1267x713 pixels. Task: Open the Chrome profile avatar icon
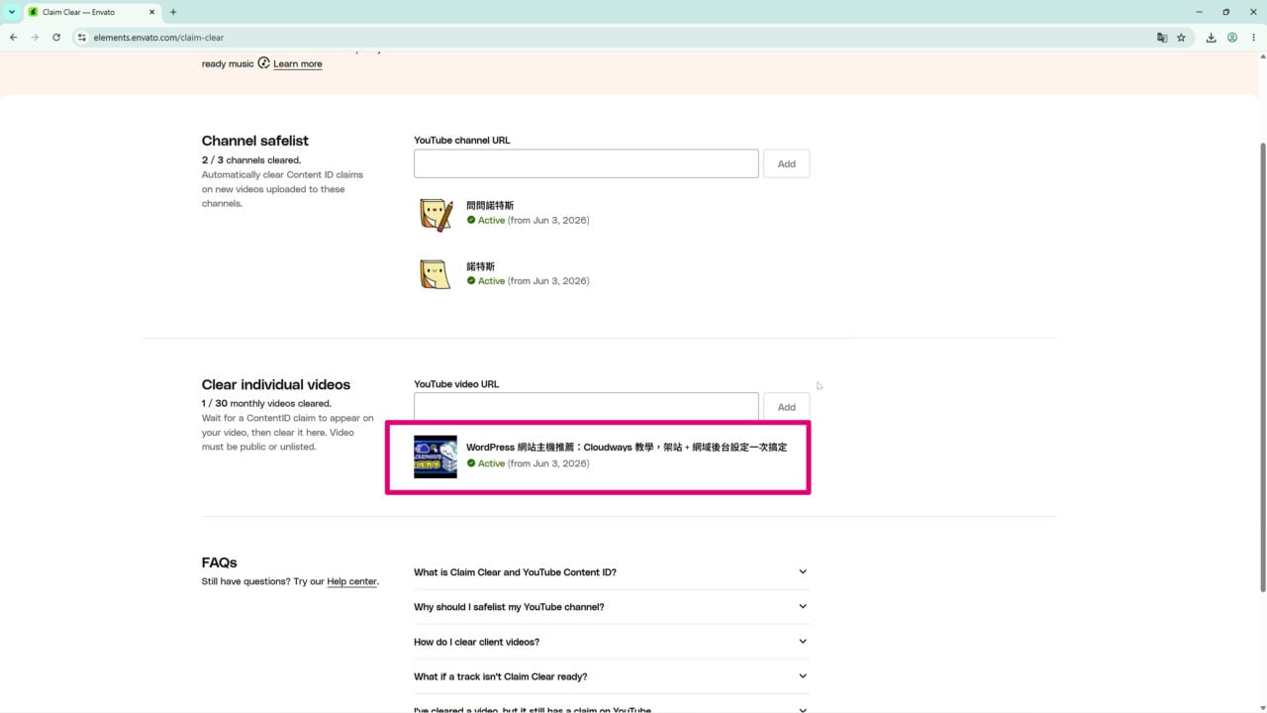click(x=1232, y=38)
